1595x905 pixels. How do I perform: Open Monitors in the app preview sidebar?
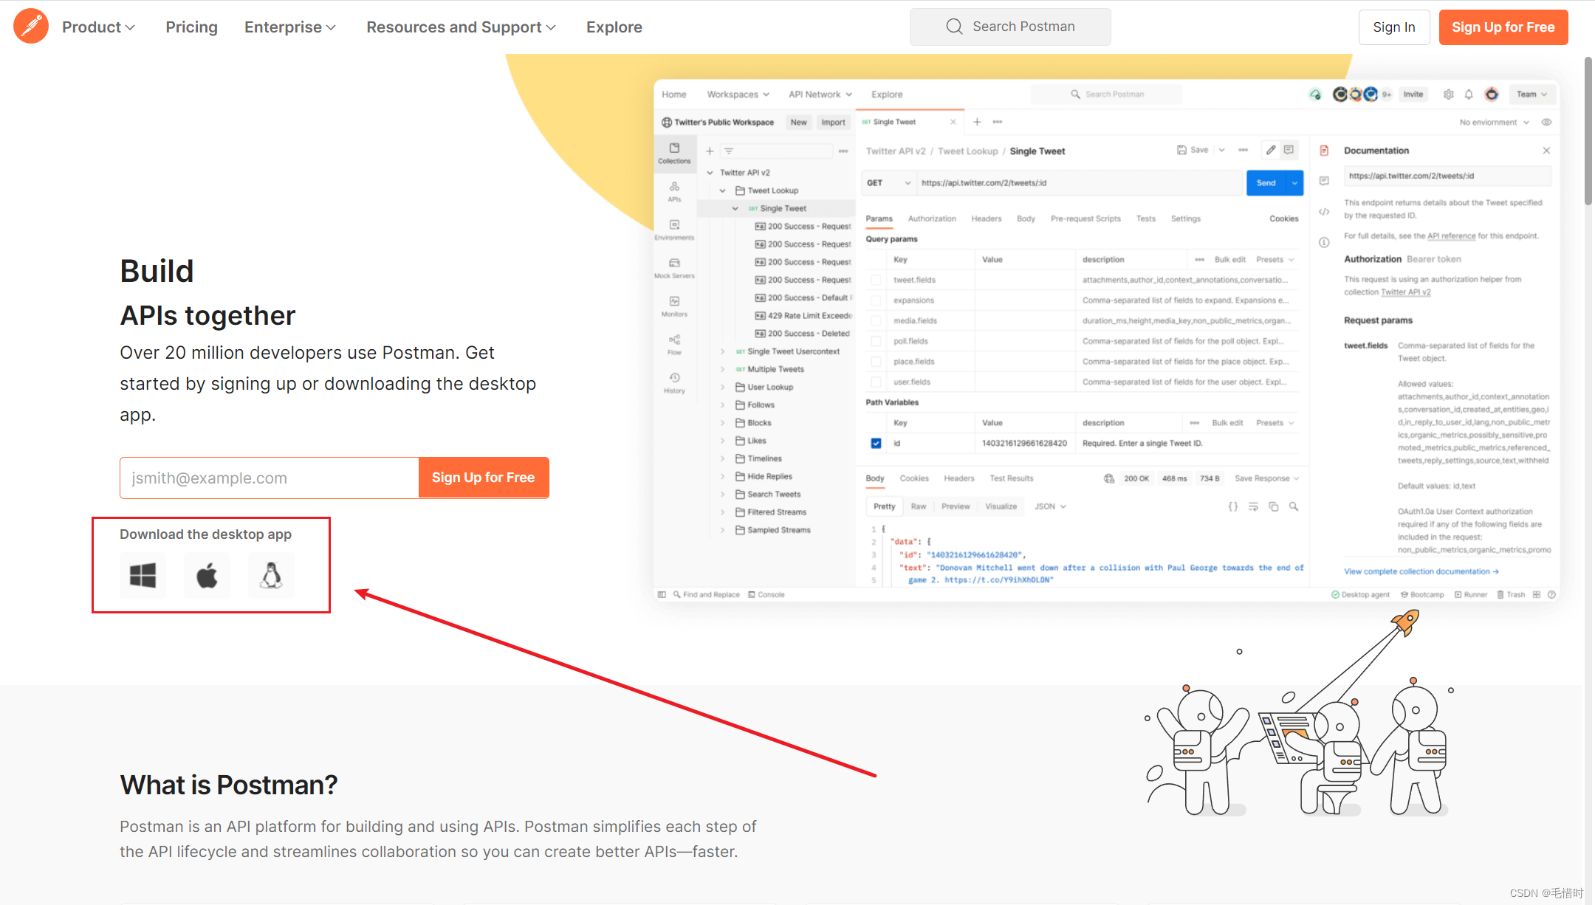point(674,306)
